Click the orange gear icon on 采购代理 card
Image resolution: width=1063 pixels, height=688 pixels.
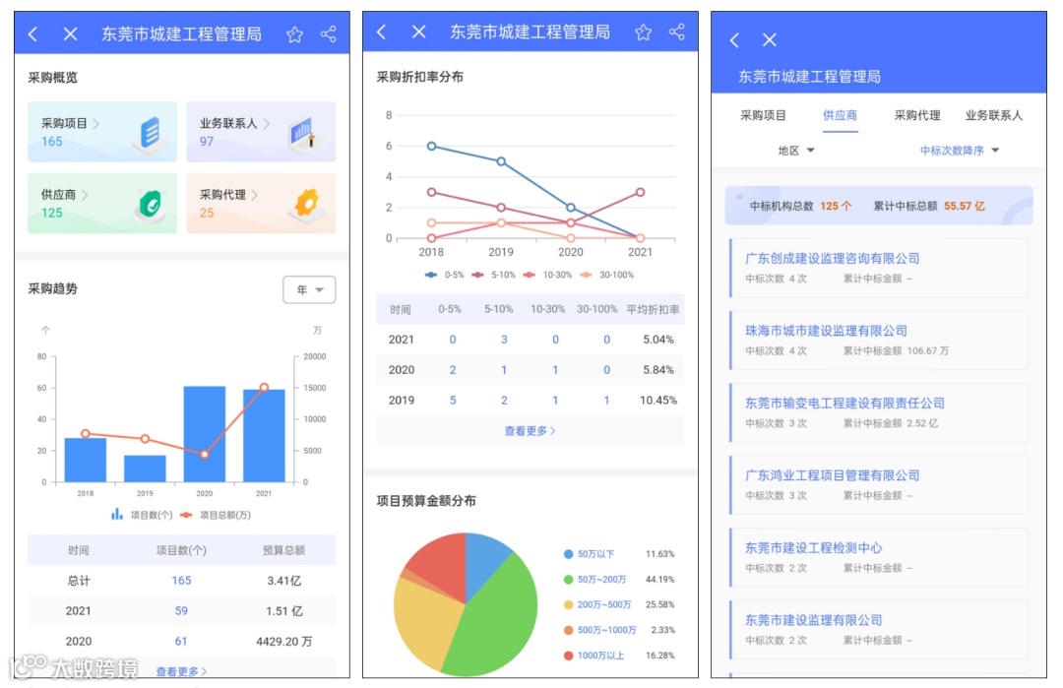[x=307, y=204]
